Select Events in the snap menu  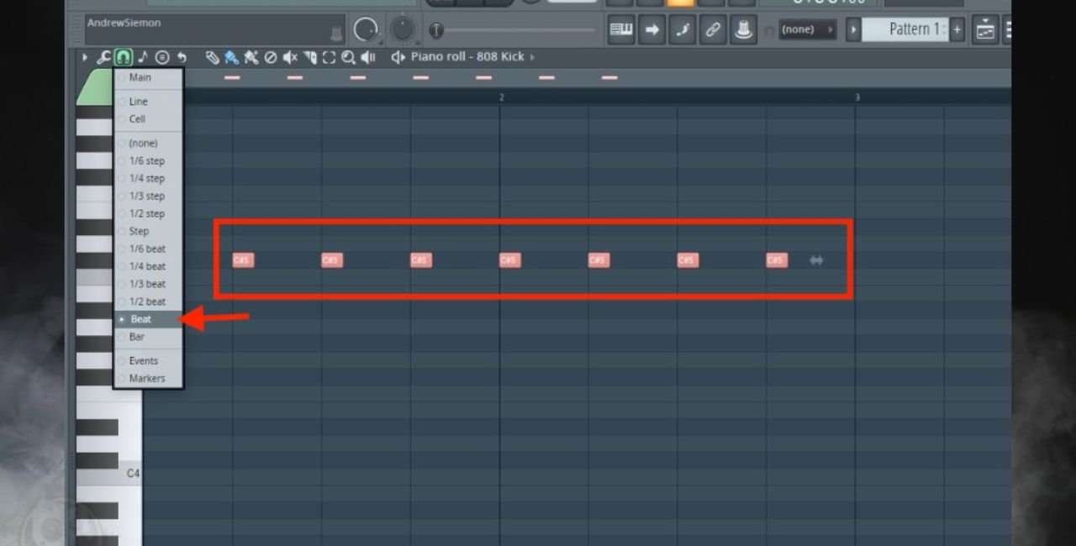(x=141, y=360)
